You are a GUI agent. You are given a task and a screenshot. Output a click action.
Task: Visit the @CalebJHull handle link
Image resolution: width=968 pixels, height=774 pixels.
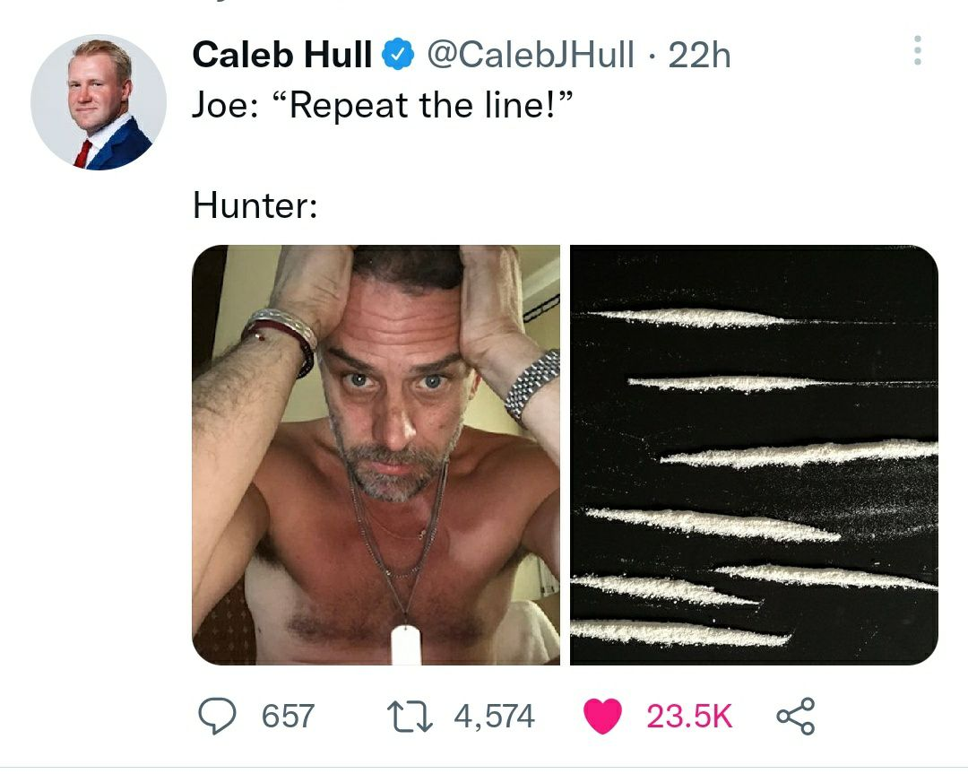pos(532,56)
